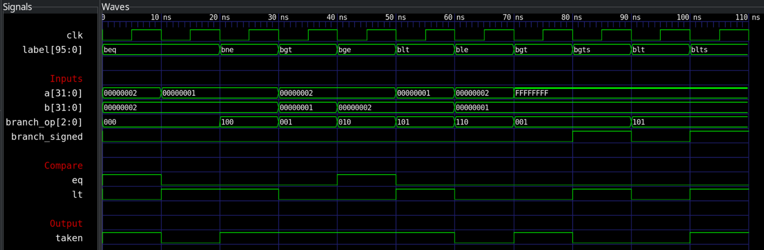Click the red Output group comment
Viewport: 764px width, 250px height.
tap(66, 224)
